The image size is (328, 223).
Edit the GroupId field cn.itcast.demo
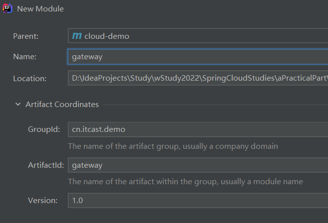(x=198, y=129)
